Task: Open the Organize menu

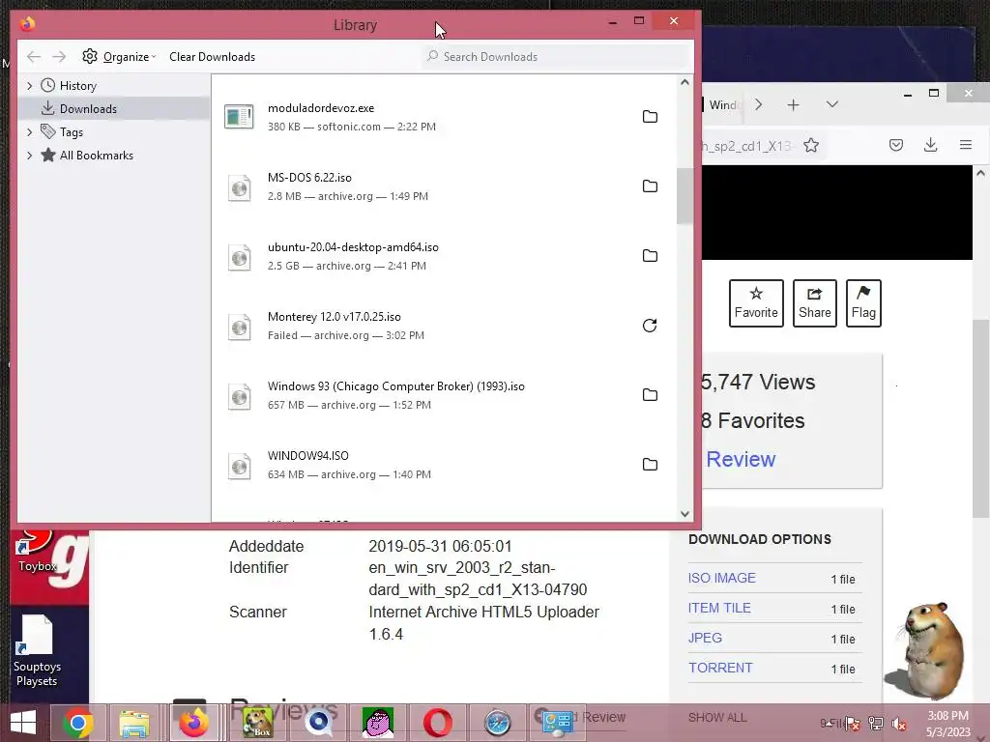Action: pos(119,57)
